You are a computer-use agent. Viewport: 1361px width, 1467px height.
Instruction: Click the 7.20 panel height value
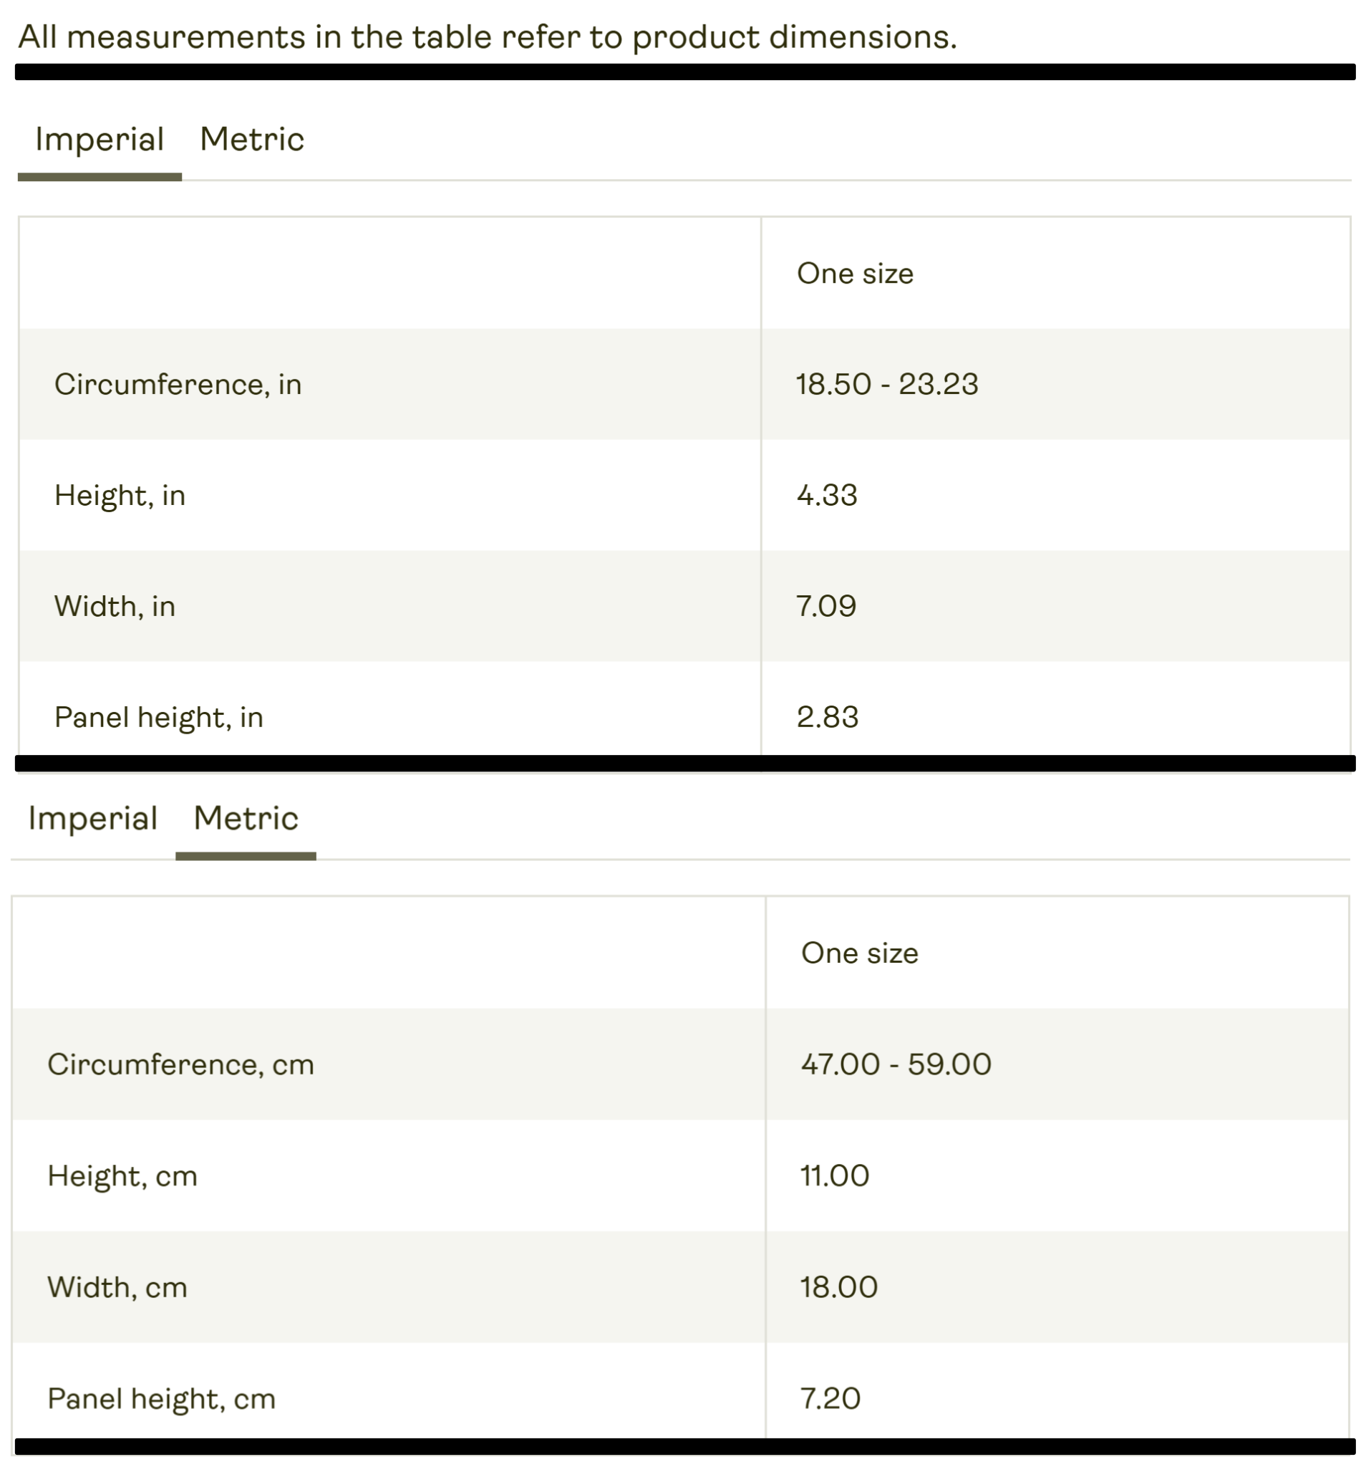click(x=830, y=1398)
